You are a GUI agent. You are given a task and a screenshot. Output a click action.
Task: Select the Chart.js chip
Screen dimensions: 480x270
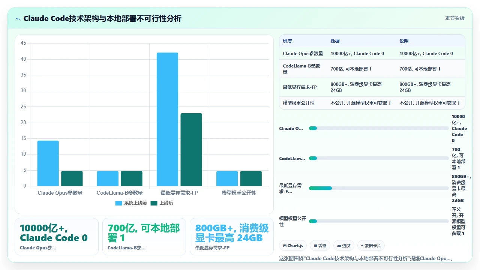click(293, 246)
